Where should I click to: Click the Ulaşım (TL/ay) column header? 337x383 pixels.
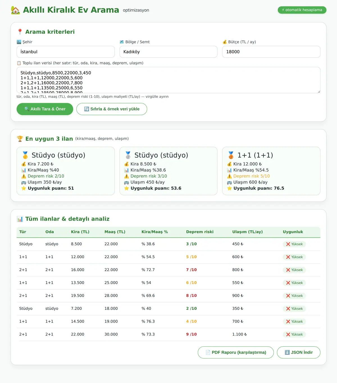[x=247, y=232]
